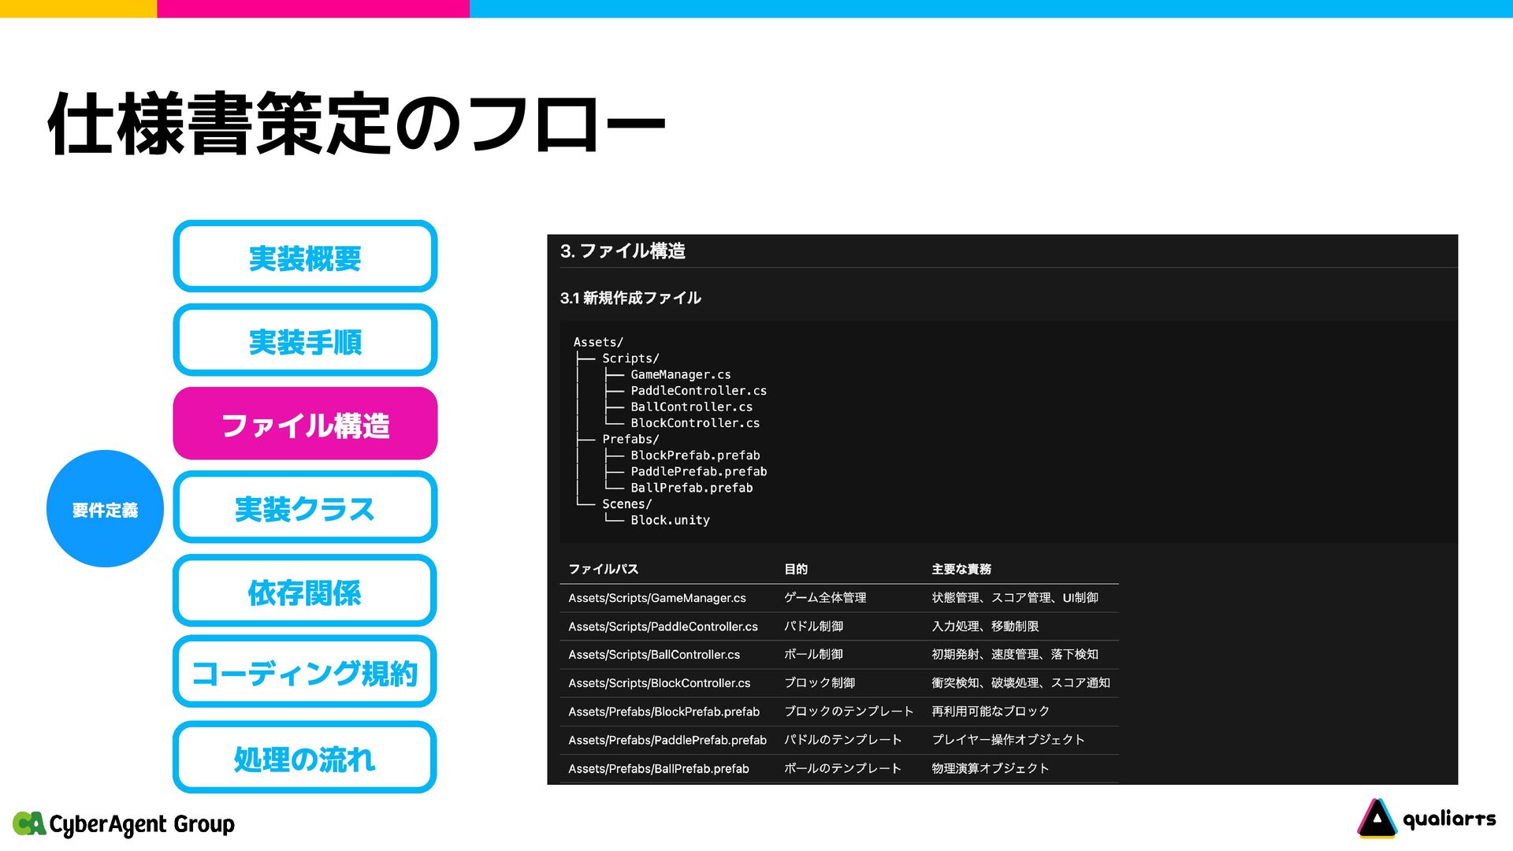Click the highlighted ファイル構造 box
1513x851 pixels.
click(x=305, y=424)
